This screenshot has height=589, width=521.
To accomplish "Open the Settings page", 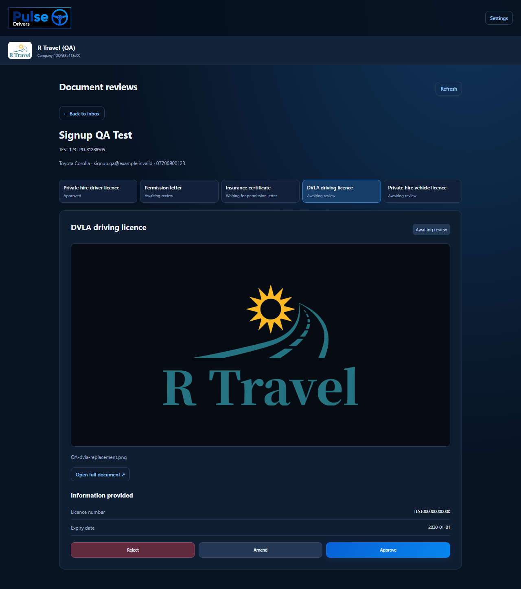I will click(499, 18).
